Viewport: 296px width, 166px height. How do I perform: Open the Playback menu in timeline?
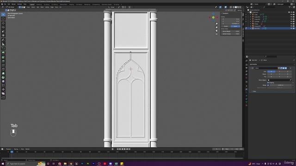[x=9, y=149]
